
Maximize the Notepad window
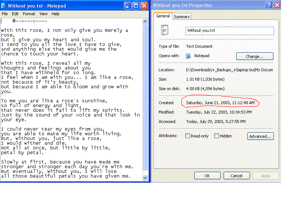point(136,6)
